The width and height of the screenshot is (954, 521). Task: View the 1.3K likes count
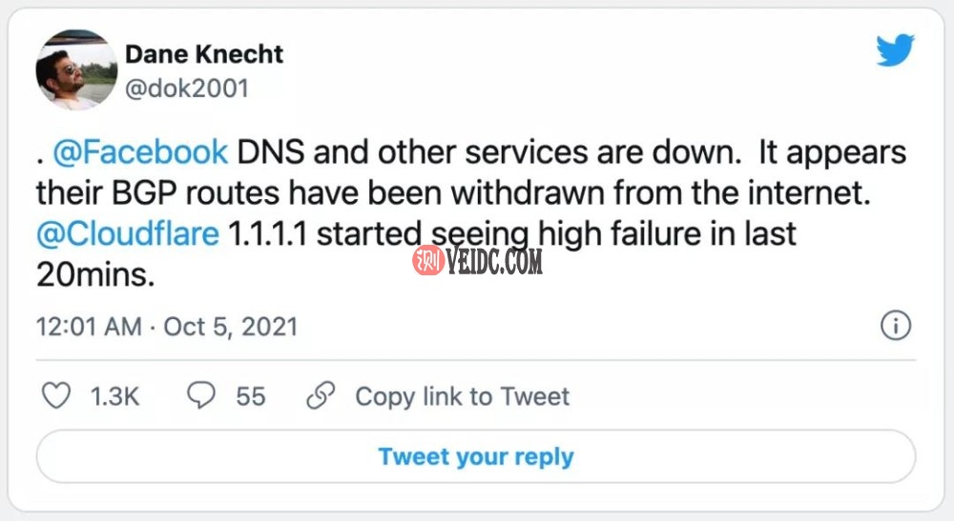coord(114,396)
